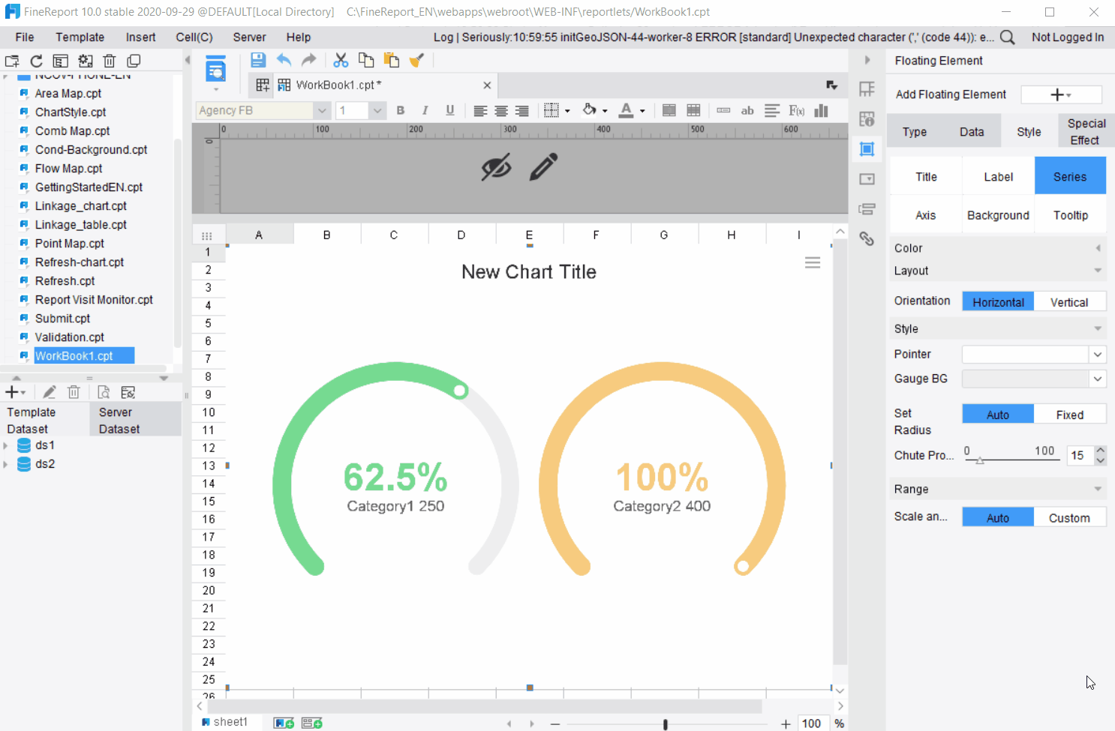The image size is (1115, 731).
Task: Click the dataset preview magnifier icon
Action: [105, 391]
